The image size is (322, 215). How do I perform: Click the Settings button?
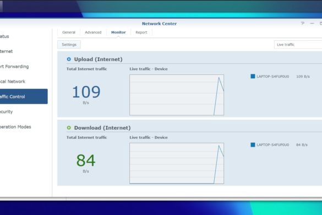69,45
